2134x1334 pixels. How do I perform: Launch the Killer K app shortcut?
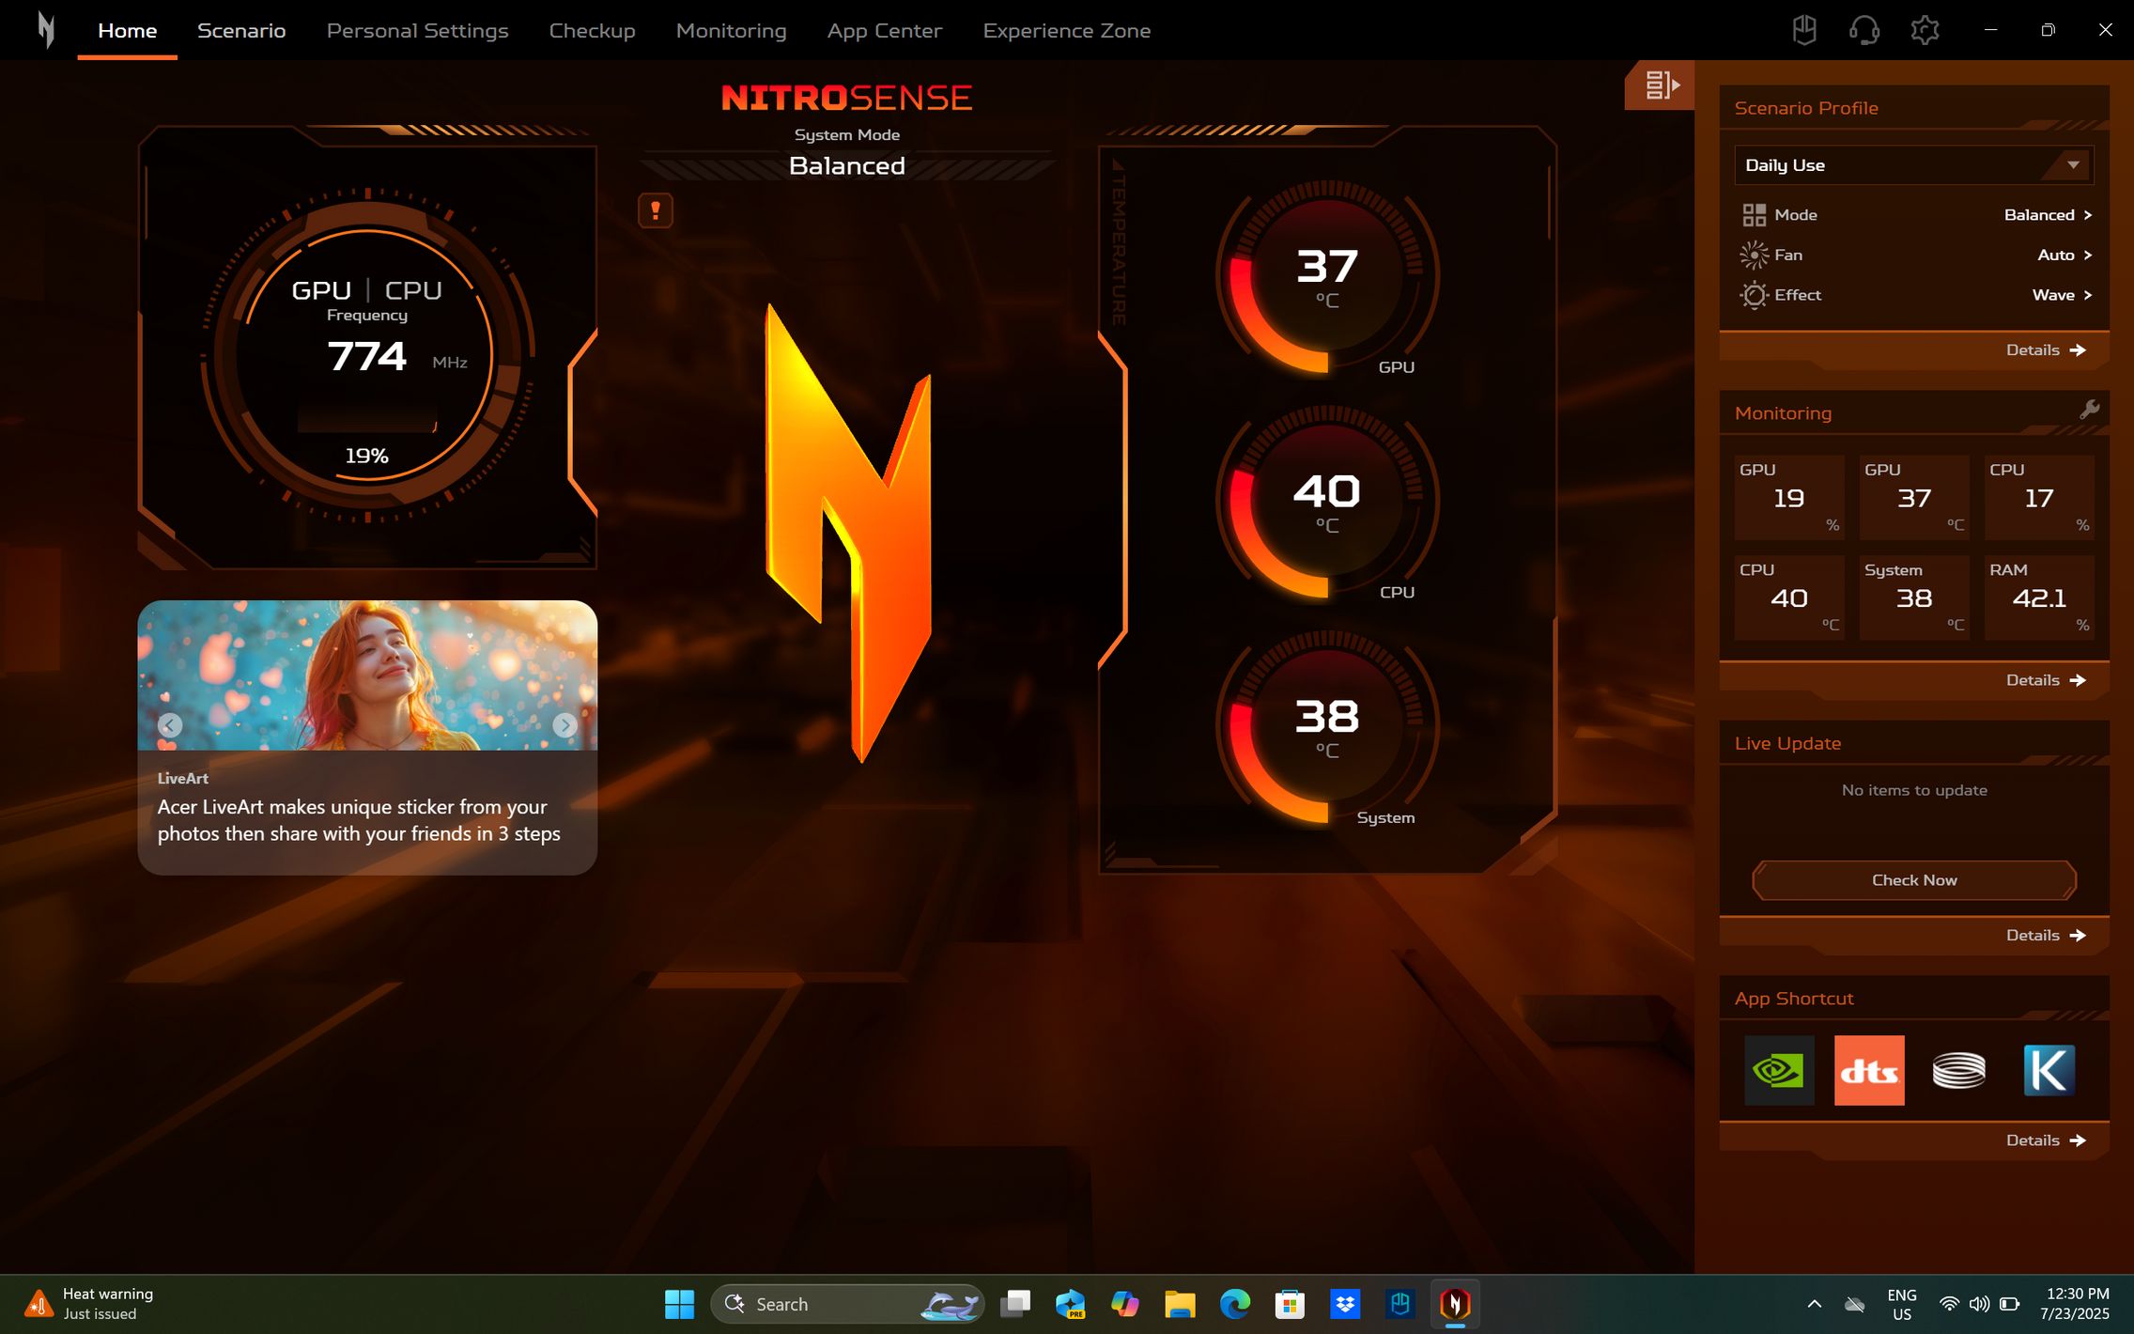2049,1071
